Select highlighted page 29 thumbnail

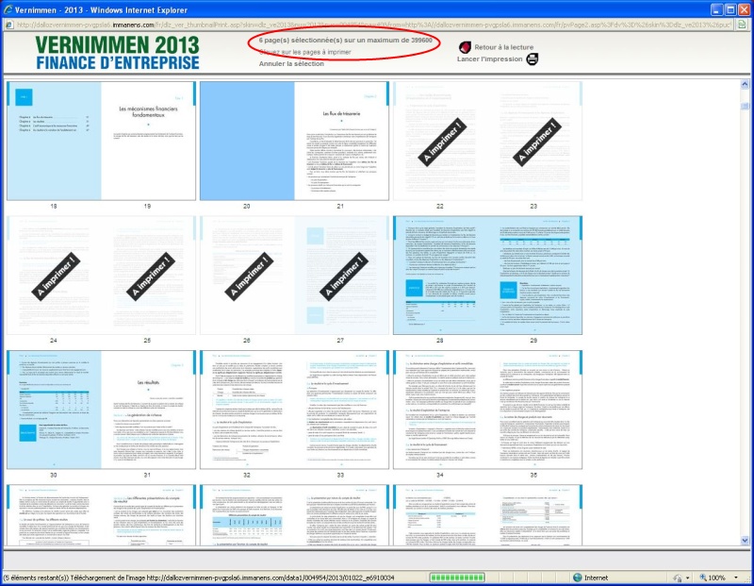(534, 275)
